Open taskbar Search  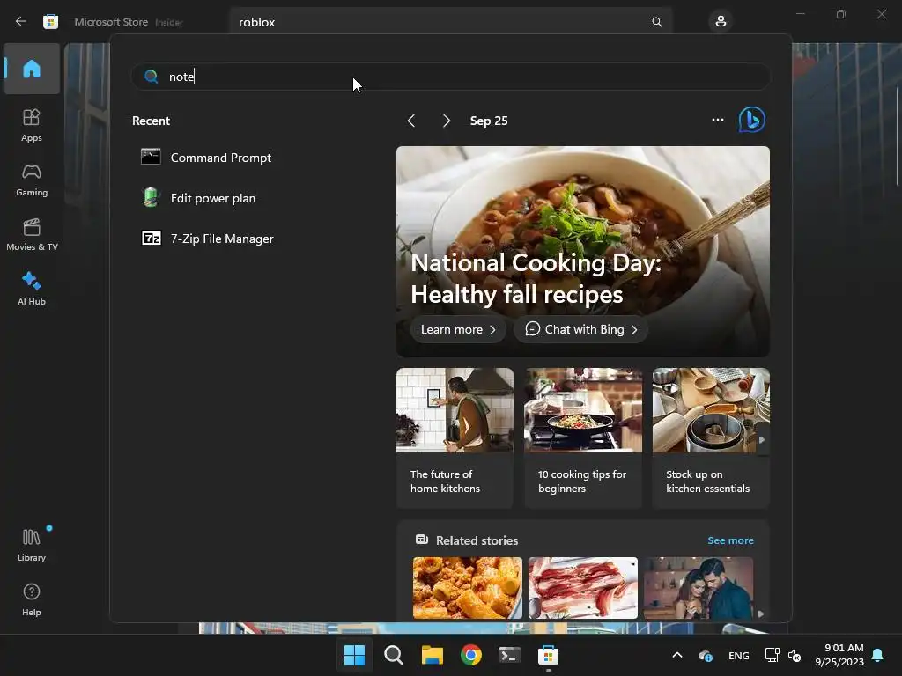click(x=394, y=655)
